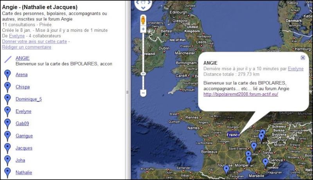Select the map marker beside Béziers
Screen dimensions: 313x180
(226, 170)
